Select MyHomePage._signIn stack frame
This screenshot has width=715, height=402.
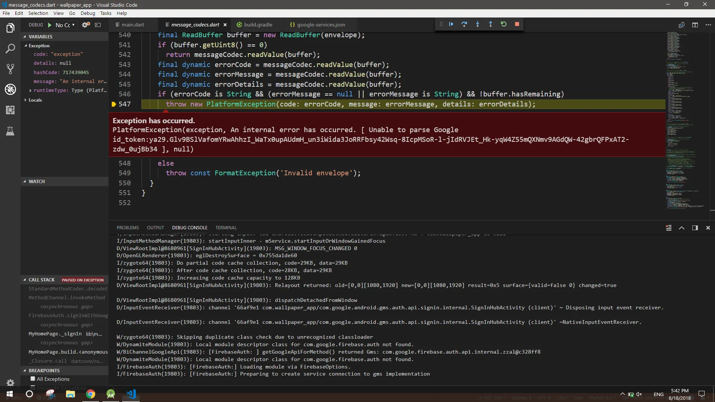55,334
